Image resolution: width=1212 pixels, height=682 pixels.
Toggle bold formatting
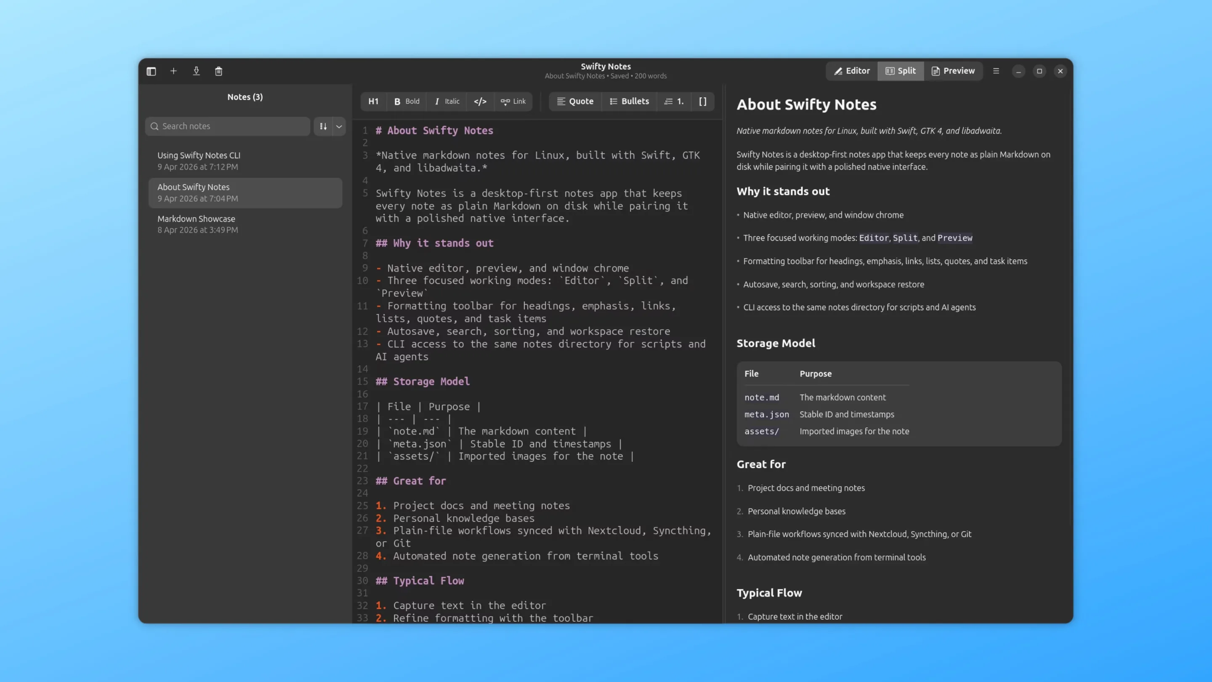point(406,101)
